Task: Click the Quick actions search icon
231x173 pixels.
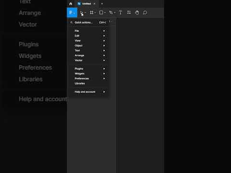Action: [71, 23]
